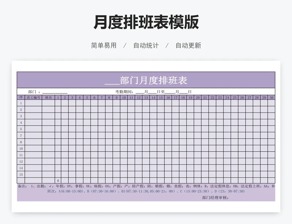Viewport: 292px width, 224px height.
Task: Select row number 11 in 序 column
Action: pyautogui.click(x=21, y=155)
